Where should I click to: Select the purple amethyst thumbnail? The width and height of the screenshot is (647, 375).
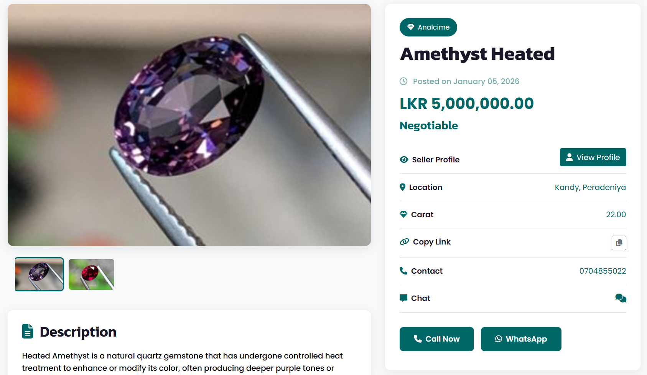(39, 274)
